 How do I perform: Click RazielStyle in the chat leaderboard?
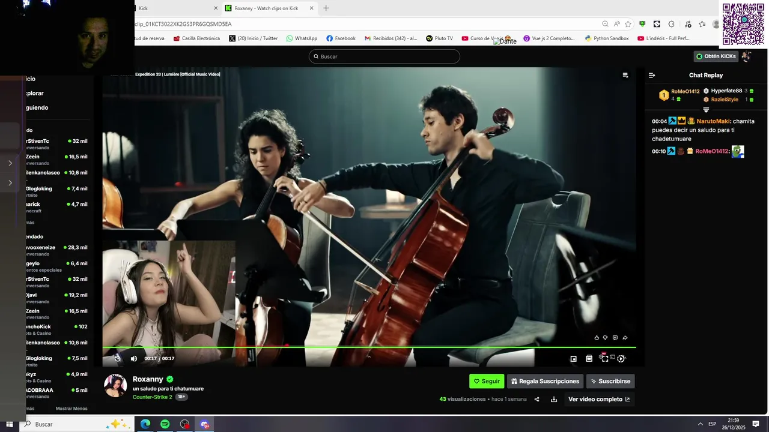tap(725, 99)
